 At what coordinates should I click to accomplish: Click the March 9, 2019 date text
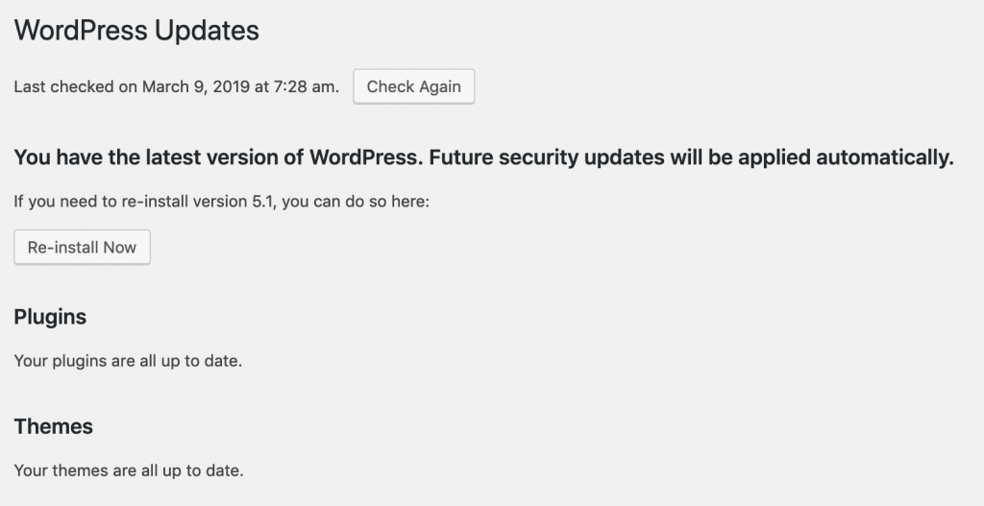[x=195, y=86]
